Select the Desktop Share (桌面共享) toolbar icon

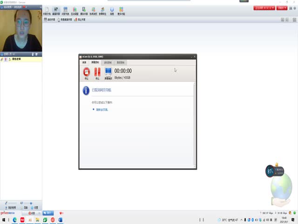click(x=56, y=11)
